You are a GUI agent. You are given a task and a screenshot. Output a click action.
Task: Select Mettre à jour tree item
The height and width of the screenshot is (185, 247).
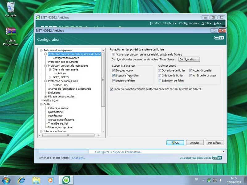[x=51, y=101]
